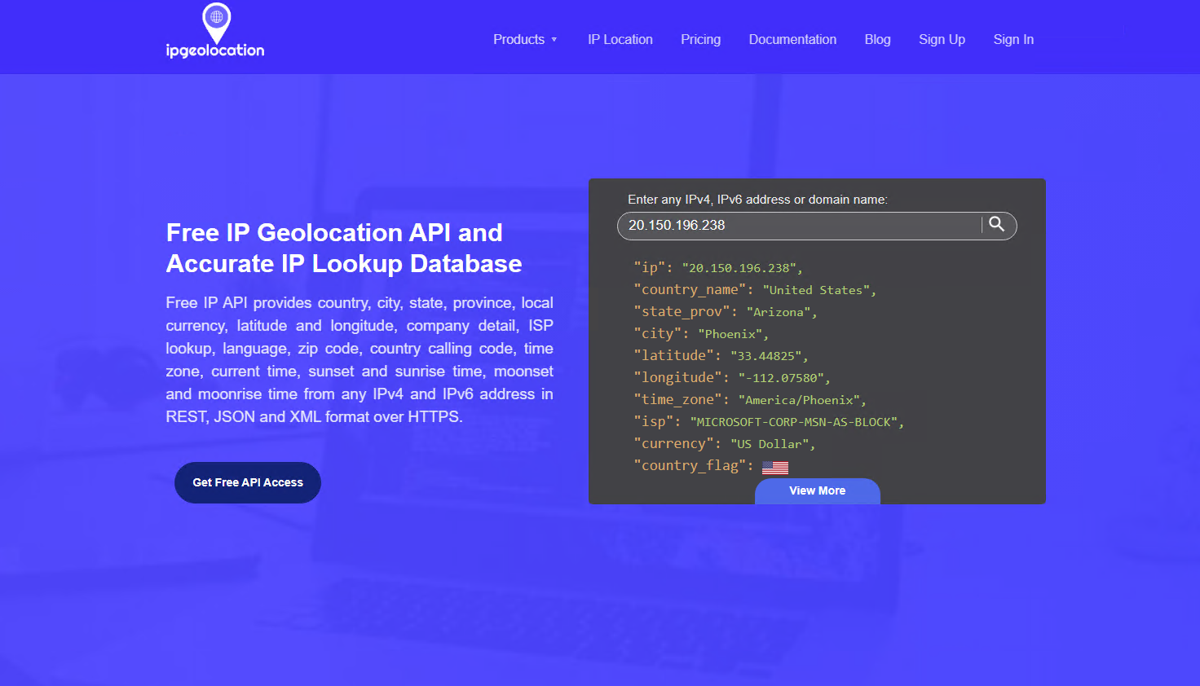
Task: Expand the Products chevron arrow
Action: click(x=555, y=39)
